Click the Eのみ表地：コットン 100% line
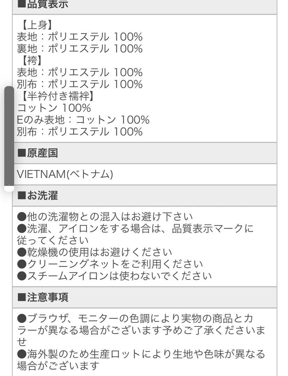The image size is (288, 376). pyautogui.click(x=83, y=120)
